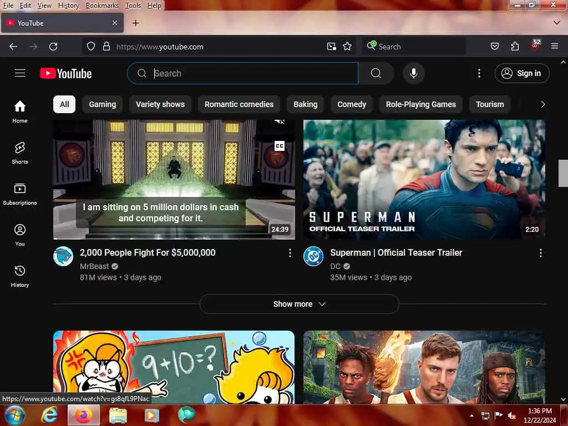Select the All category chip
Screen dimensions: 568x426
tap(64, 104)
